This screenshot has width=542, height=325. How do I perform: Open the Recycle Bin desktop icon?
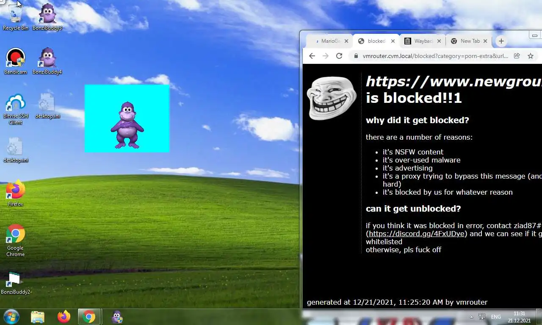[16, 17]
